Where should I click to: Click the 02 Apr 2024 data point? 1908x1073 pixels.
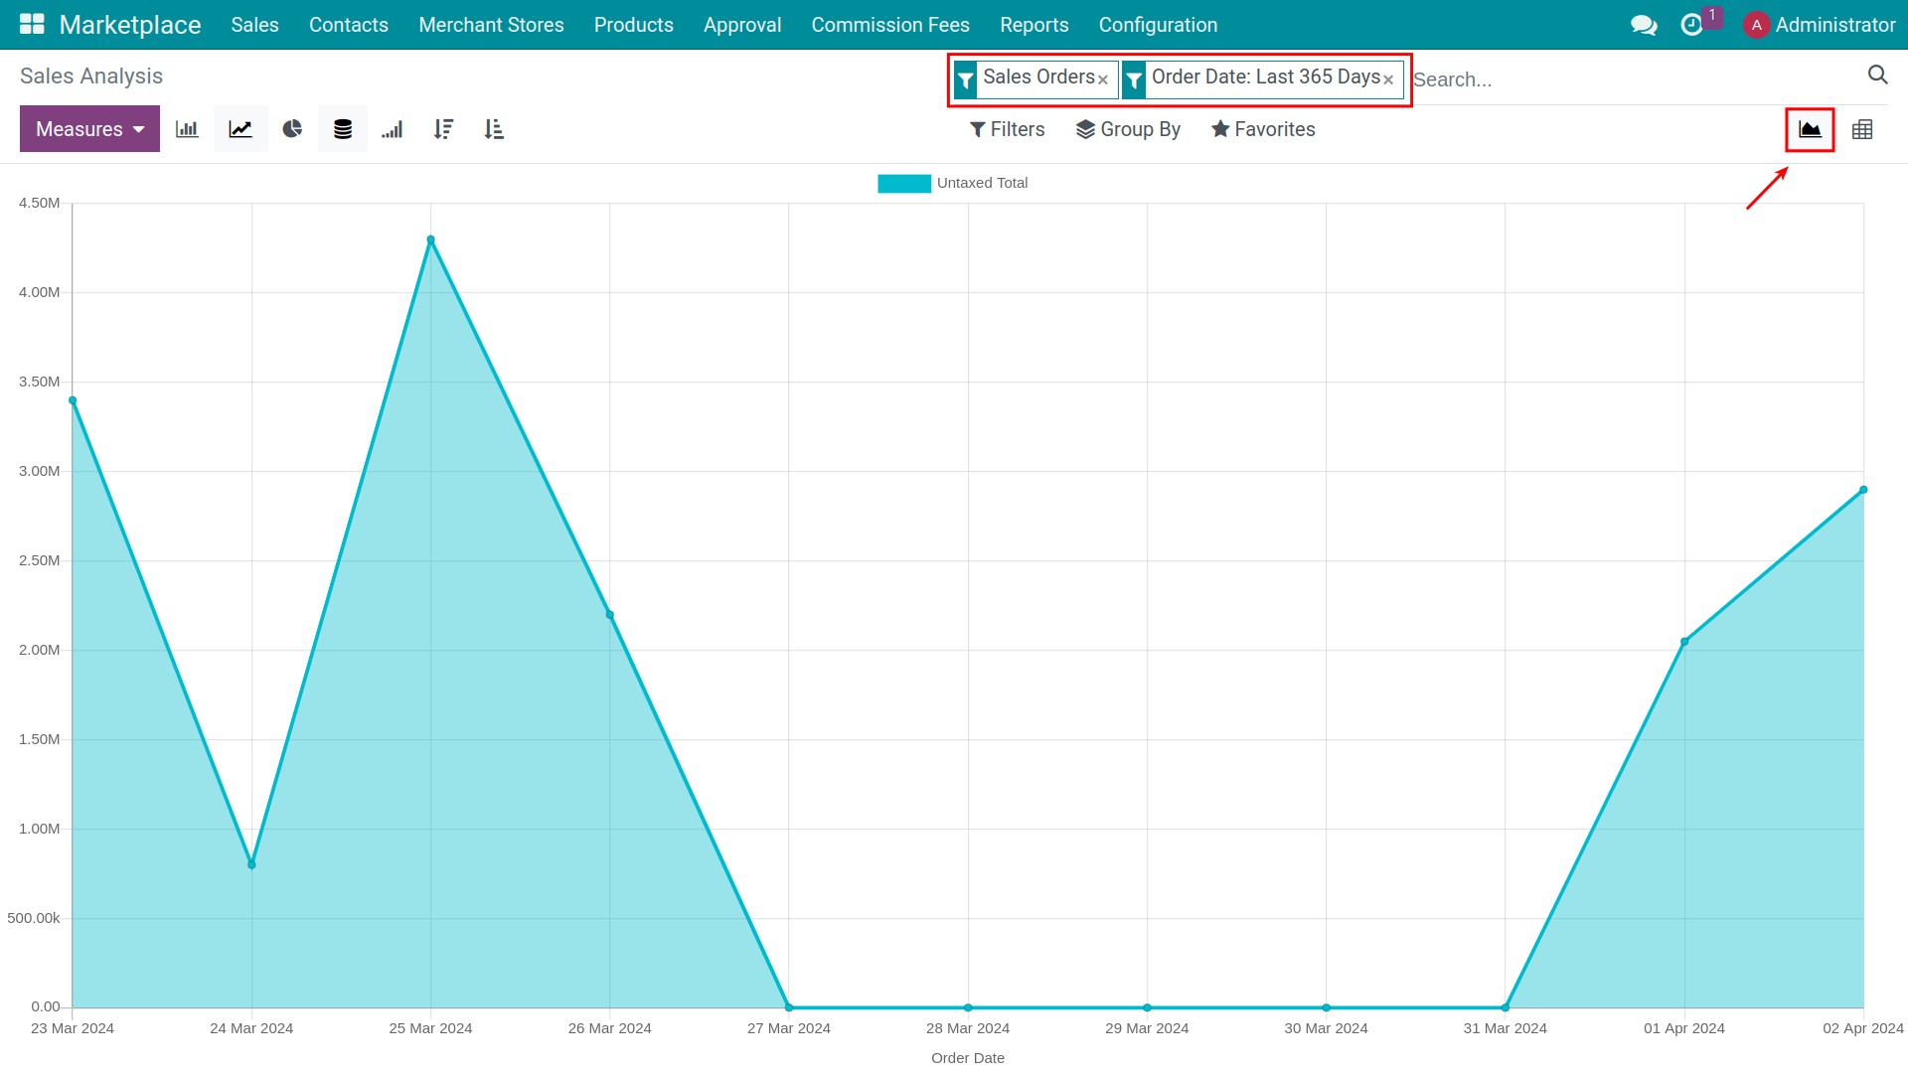click(x=1863, y=490)
